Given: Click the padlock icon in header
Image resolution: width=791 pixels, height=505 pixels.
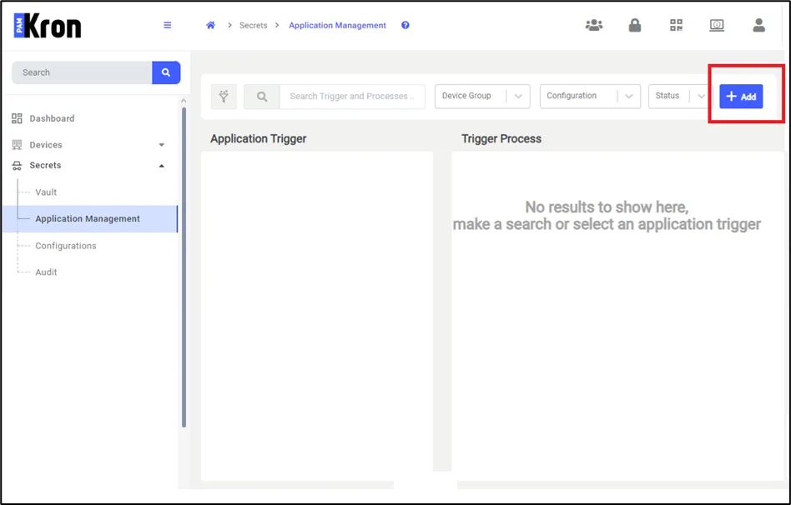Looking at the screenshot, I should click(635, 25).
